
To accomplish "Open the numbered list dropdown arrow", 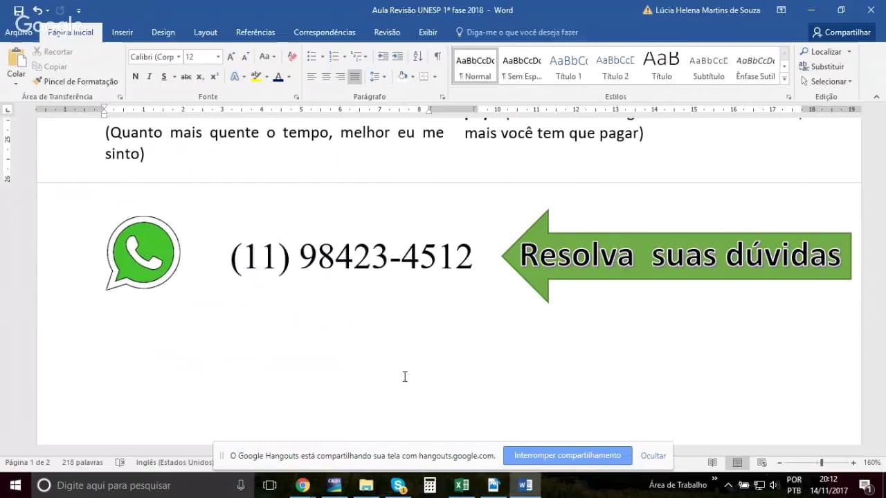I will point(345,57).
